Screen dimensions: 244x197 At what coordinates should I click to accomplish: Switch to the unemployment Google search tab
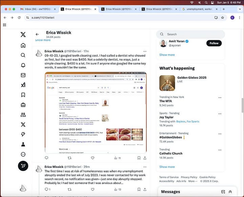pos(200,9)
